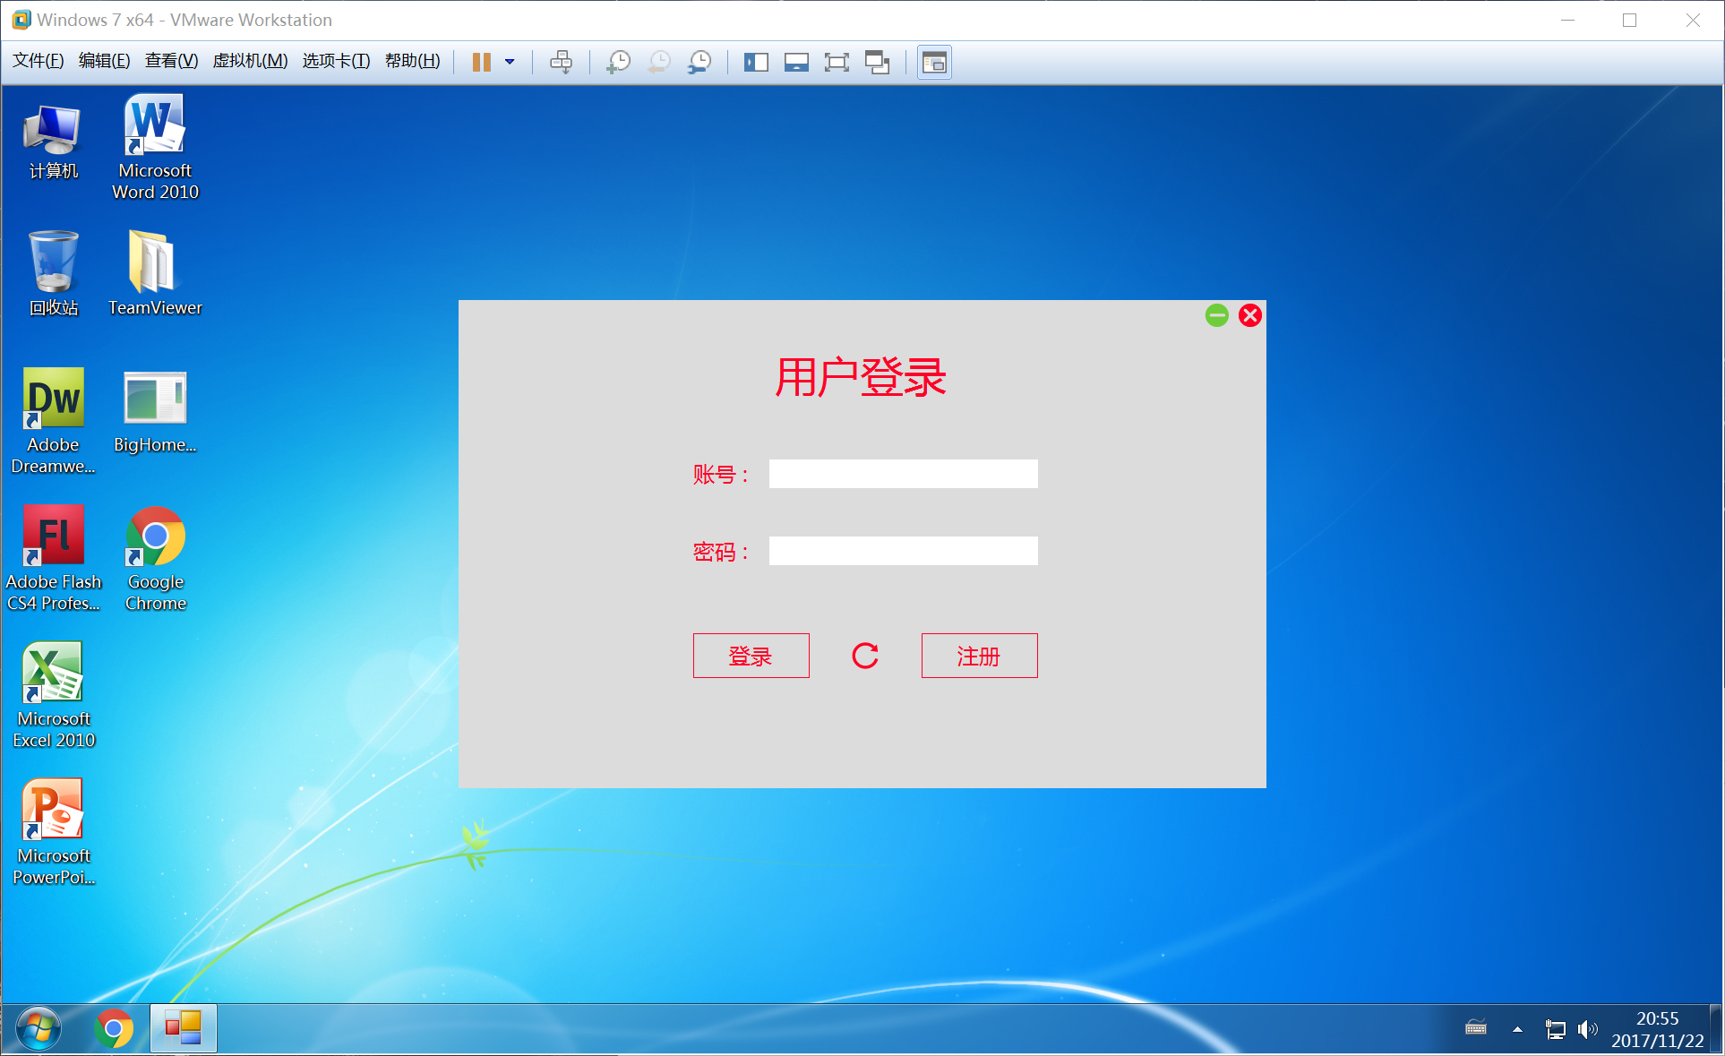1725x1056 pixels.
Task: Enter full screen mode
Action: click(837, 62)
